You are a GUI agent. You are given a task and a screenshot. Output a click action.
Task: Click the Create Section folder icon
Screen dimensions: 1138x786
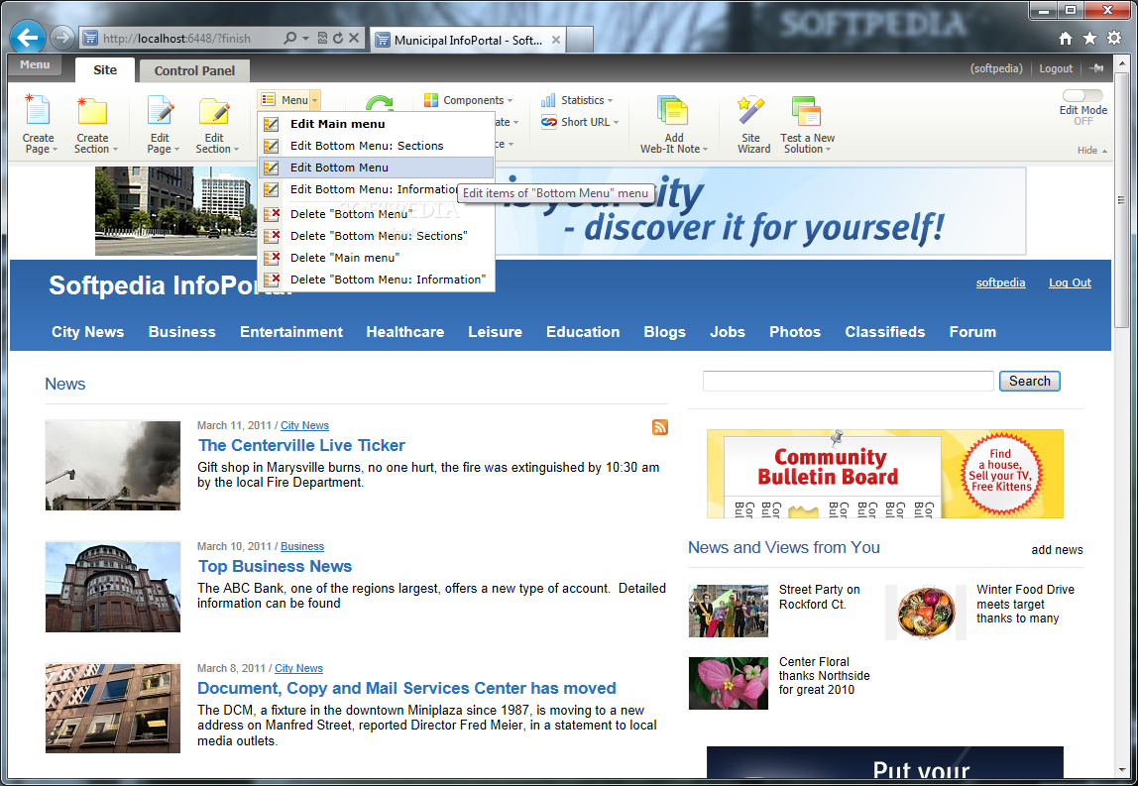click(x=92, y=110)
